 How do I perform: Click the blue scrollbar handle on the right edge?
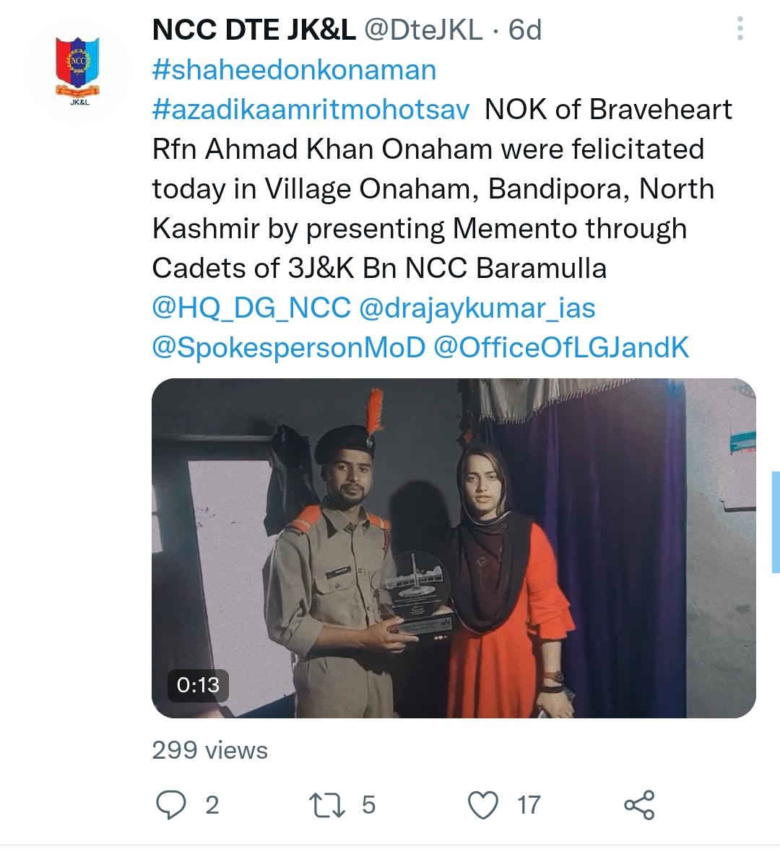[776, 522]
